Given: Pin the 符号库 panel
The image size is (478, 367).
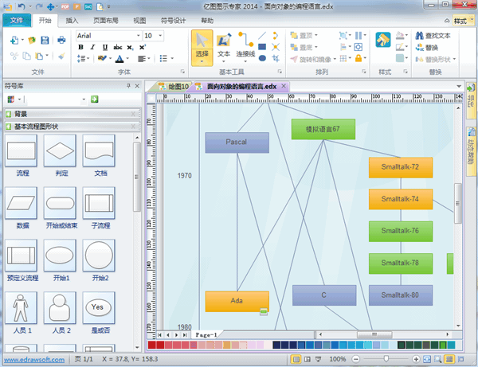Looking at the screenshot, I should (x=127, y=85).
